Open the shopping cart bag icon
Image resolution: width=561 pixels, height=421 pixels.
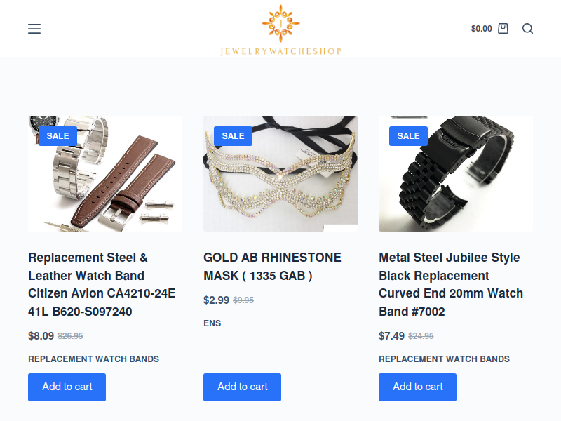503,29
